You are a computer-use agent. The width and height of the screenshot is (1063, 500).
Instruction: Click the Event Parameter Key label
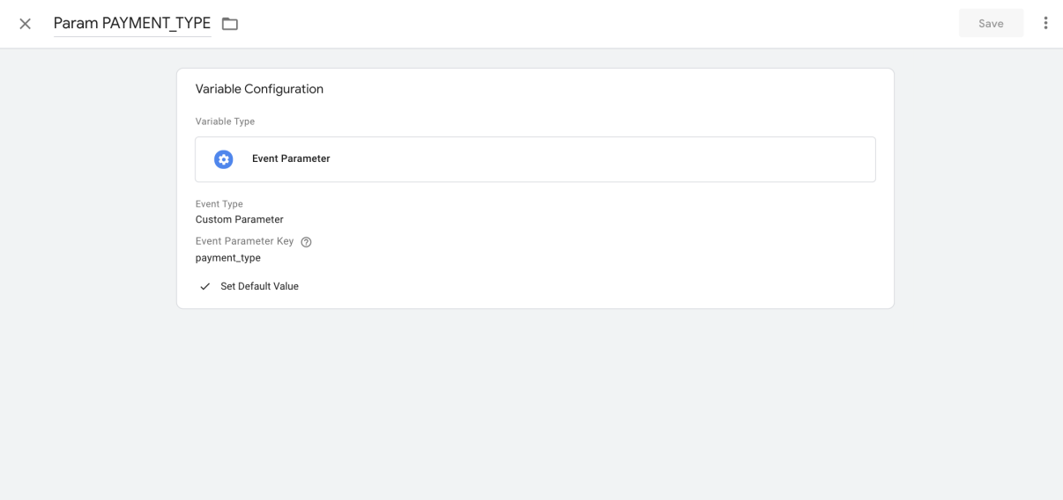click(x=244, y=241)
